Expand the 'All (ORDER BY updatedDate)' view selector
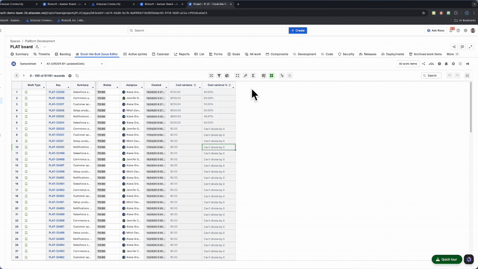 click(101, 64)
